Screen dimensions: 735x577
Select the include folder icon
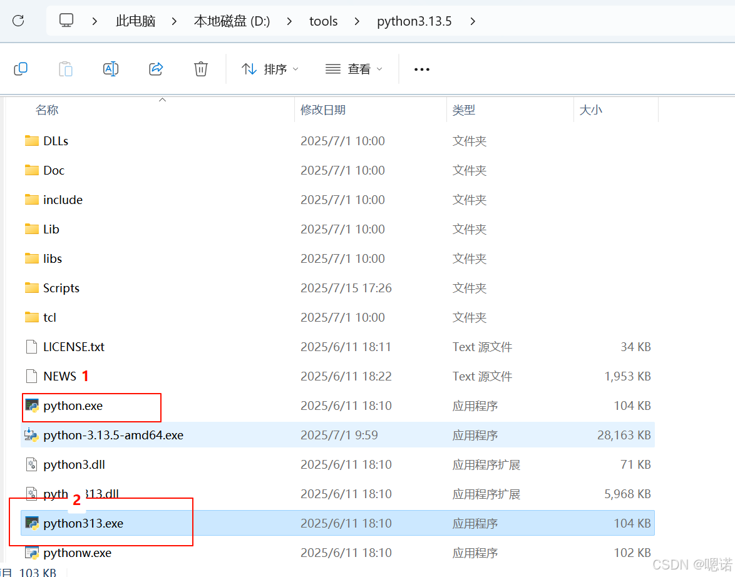[x=32, y=200]
